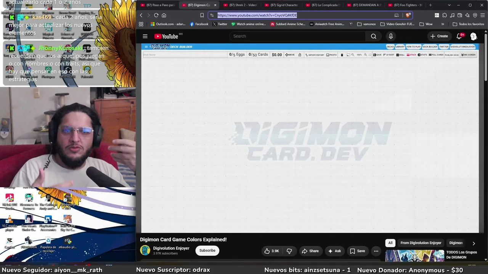Select the From Digivolution Enjoyer chip

click(x=421, y=243)
